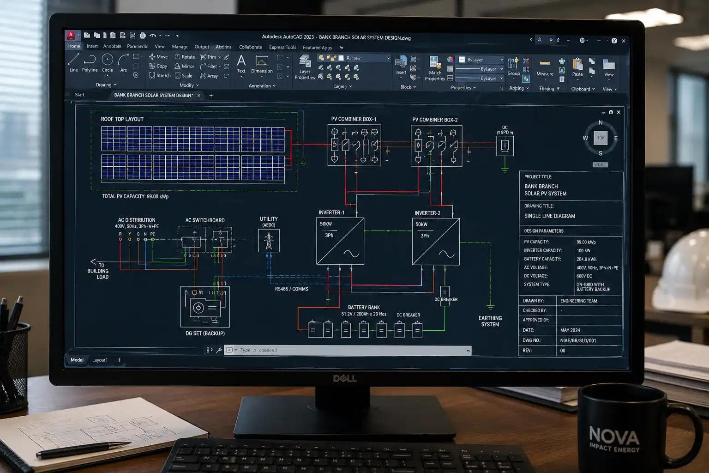Click the WCS coordinate system label below ViewCube

pyautogui.click(x=601, y=165)
